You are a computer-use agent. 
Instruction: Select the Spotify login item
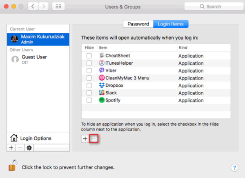(x=156, y=100)
